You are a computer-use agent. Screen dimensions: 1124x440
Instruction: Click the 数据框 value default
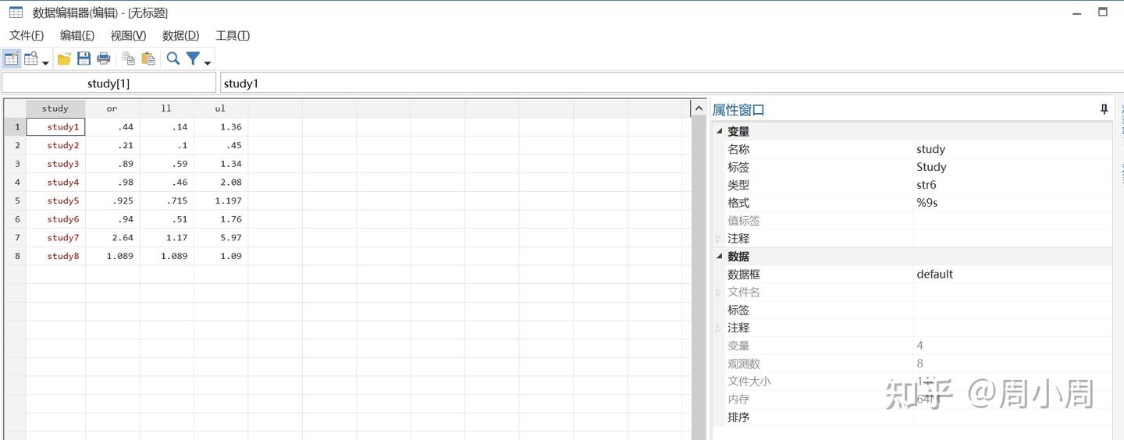point(1012,274)
